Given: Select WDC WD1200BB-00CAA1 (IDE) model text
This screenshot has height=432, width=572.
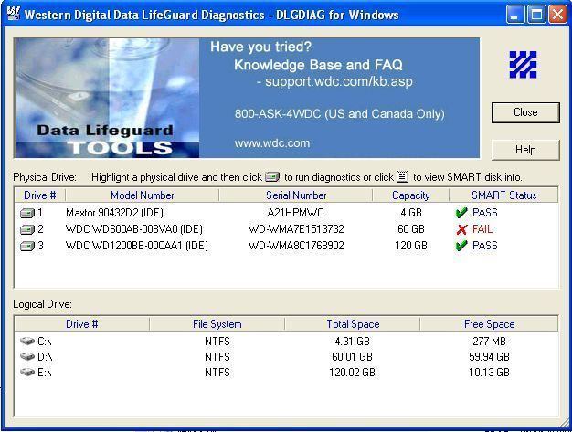Looking at the screenshot, I should 137,246.
